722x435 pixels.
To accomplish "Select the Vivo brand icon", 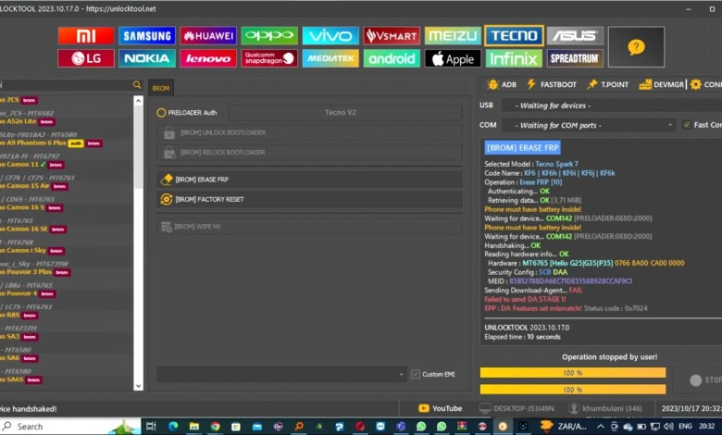I will point(330,36).
